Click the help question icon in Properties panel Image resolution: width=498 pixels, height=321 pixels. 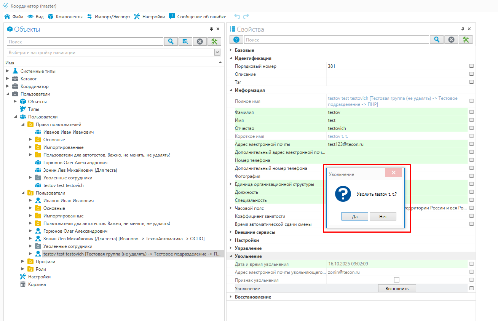(x=236, y=40)
